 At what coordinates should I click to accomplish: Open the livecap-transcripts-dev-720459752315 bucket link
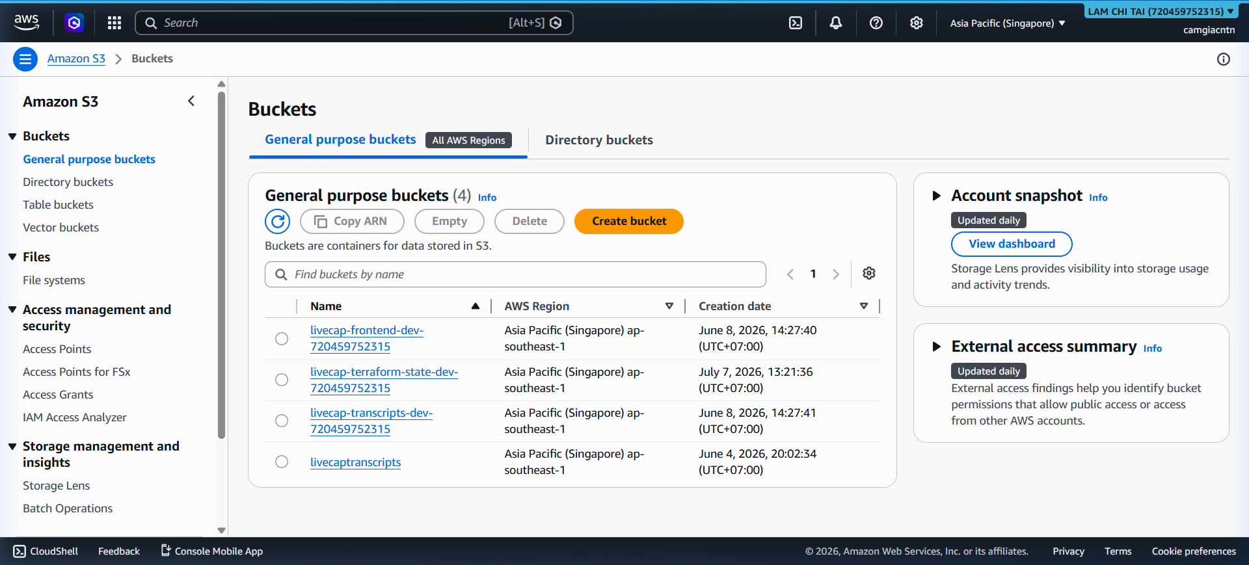coord(371,421)
